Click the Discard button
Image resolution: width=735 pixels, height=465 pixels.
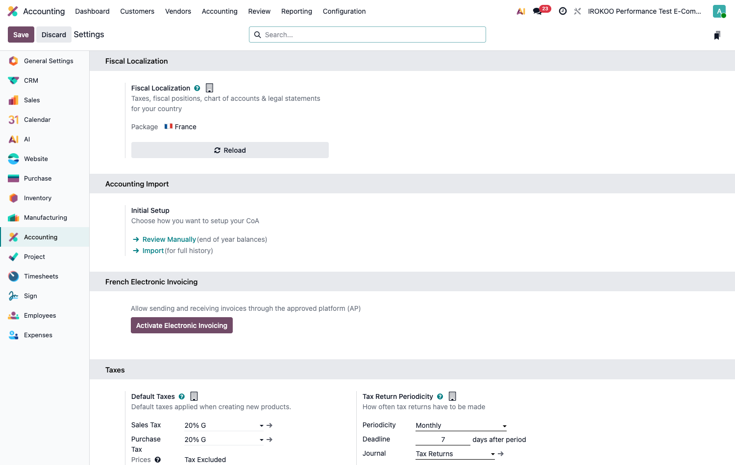click(x=54, y=35)
